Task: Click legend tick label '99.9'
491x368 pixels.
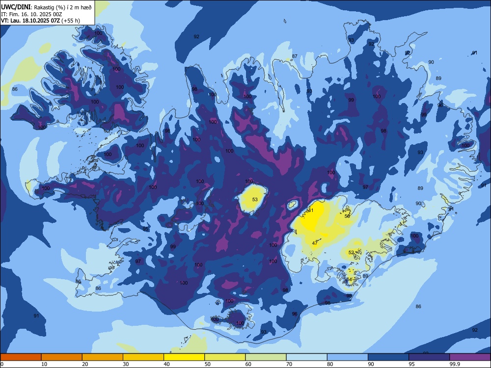Action: [x=455, y=364]
